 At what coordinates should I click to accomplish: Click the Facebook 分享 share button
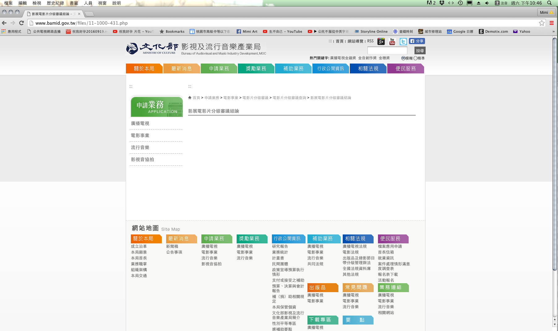[417, 41]
